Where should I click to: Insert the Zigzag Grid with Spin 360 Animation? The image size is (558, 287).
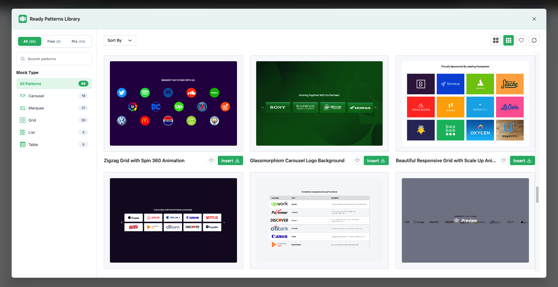(230, 160)
